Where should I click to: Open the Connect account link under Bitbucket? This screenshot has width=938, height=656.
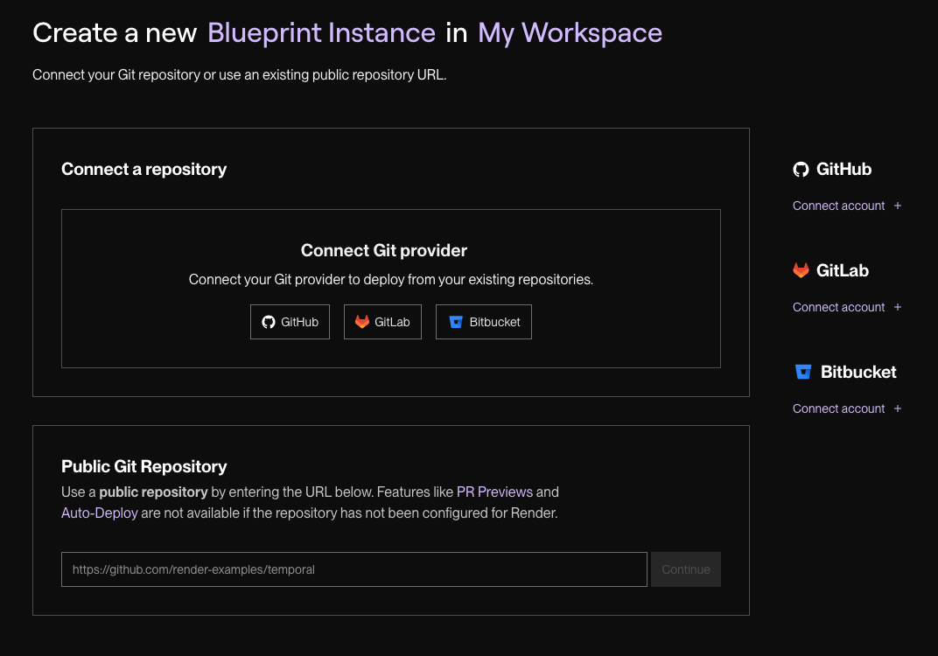coord(839,408)
